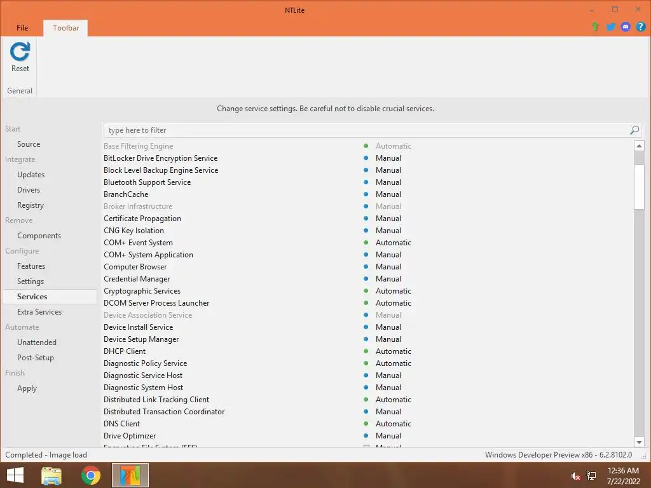Open the Drivers page in sidebar
651x488 pixels.
(x=29, y=189)
